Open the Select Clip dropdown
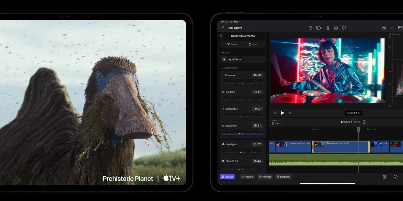This screenshot has height=201, width=403. pyautogui.click(x=276, y=123)
